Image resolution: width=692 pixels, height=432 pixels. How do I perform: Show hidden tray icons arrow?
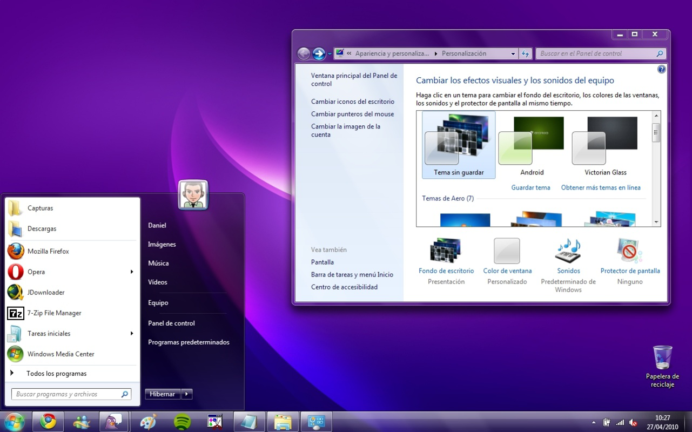[594, 422]
